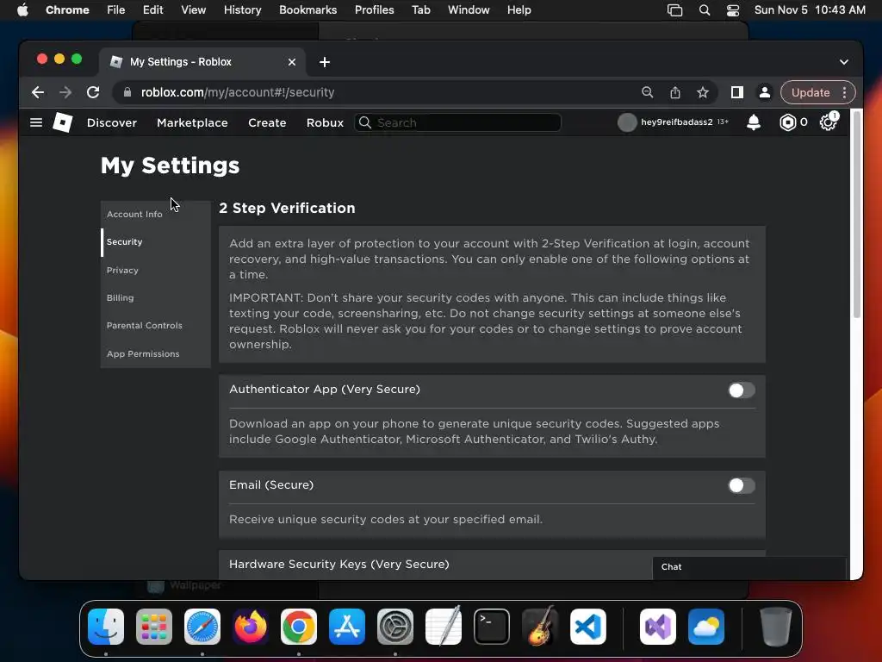Open the Bookmarks menu
The width and height of the screenshot is (882, 662).
(x=307, y=10)
